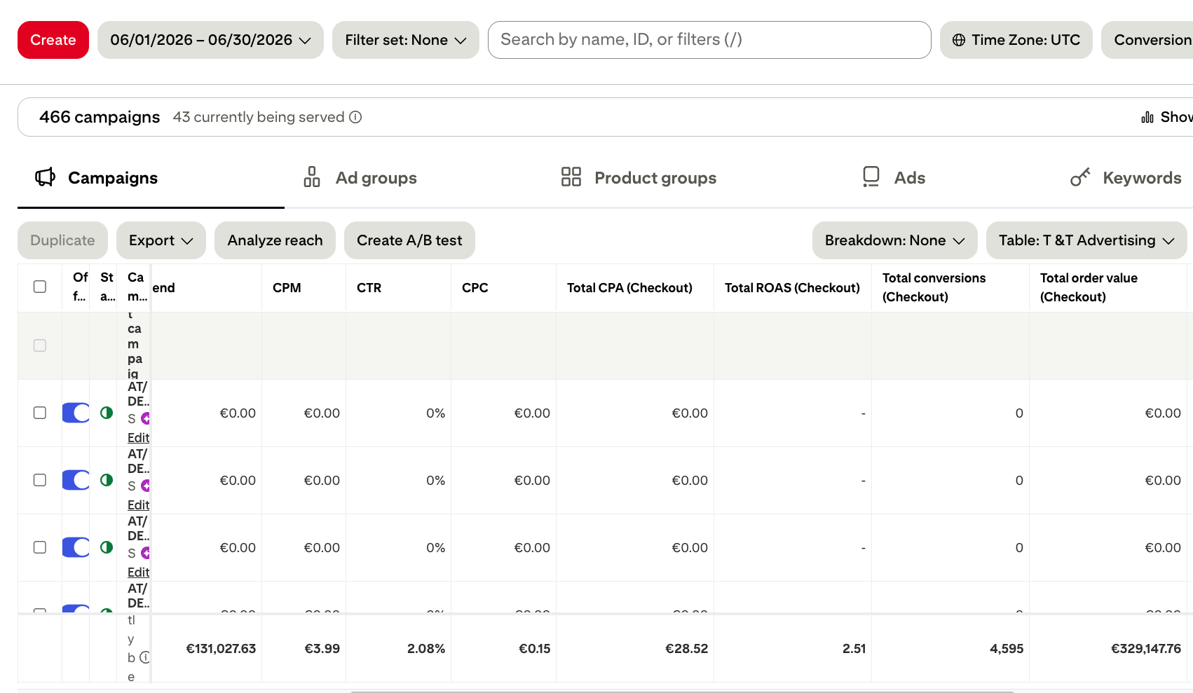This screenshot has width=1193, height=693.
Task: Click the megaphone Campaigns icon
Action: (x=46, y=177)
